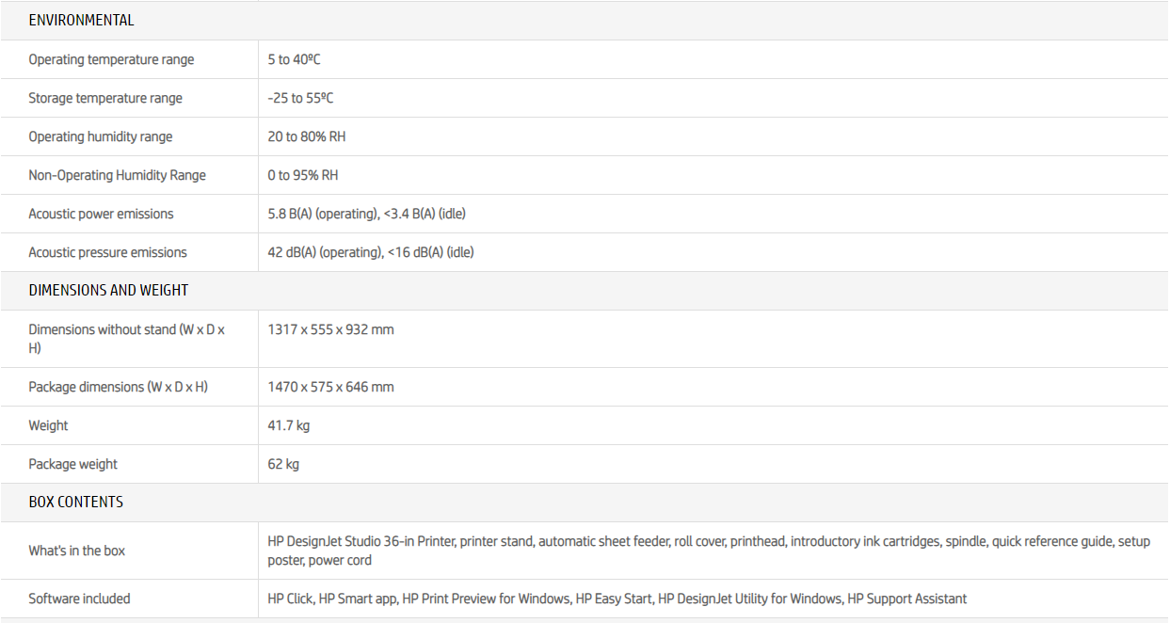1170x623 pixels.
Task: Click the Software included row label
Action: [x=79, y=599]
